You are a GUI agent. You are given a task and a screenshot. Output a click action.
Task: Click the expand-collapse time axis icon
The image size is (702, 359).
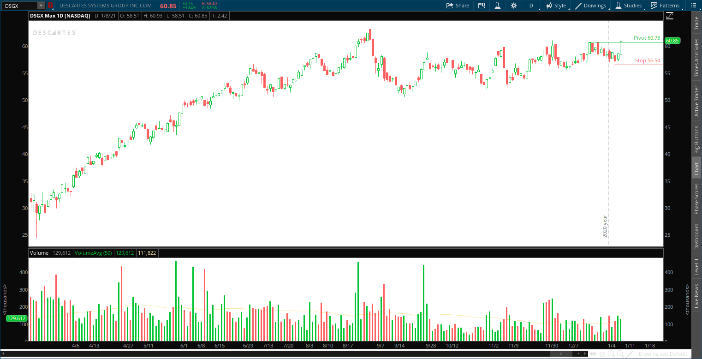[x=593, y=354]
